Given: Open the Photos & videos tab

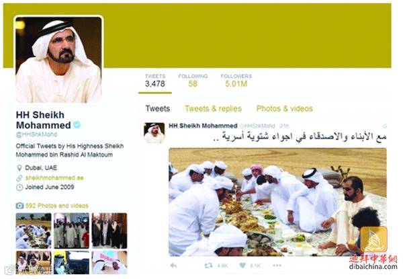Looking at the screenshot, I should pos(285,108).
